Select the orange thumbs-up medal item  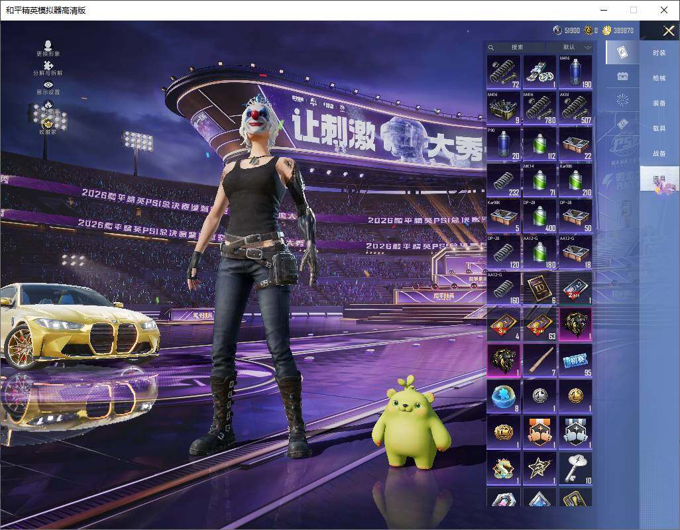(x=539, y=433)
